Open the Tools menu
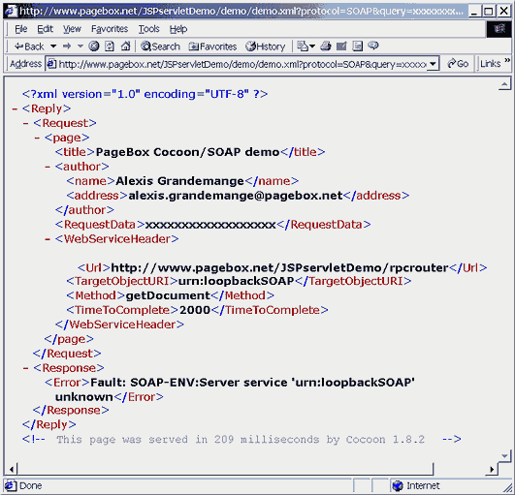Viewport: 515px width, 495px height. [x=148, y=29]
